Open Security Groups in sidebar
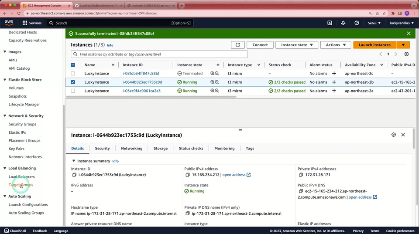Viewport: 419px width, 234px height. (x=22, y=124)
